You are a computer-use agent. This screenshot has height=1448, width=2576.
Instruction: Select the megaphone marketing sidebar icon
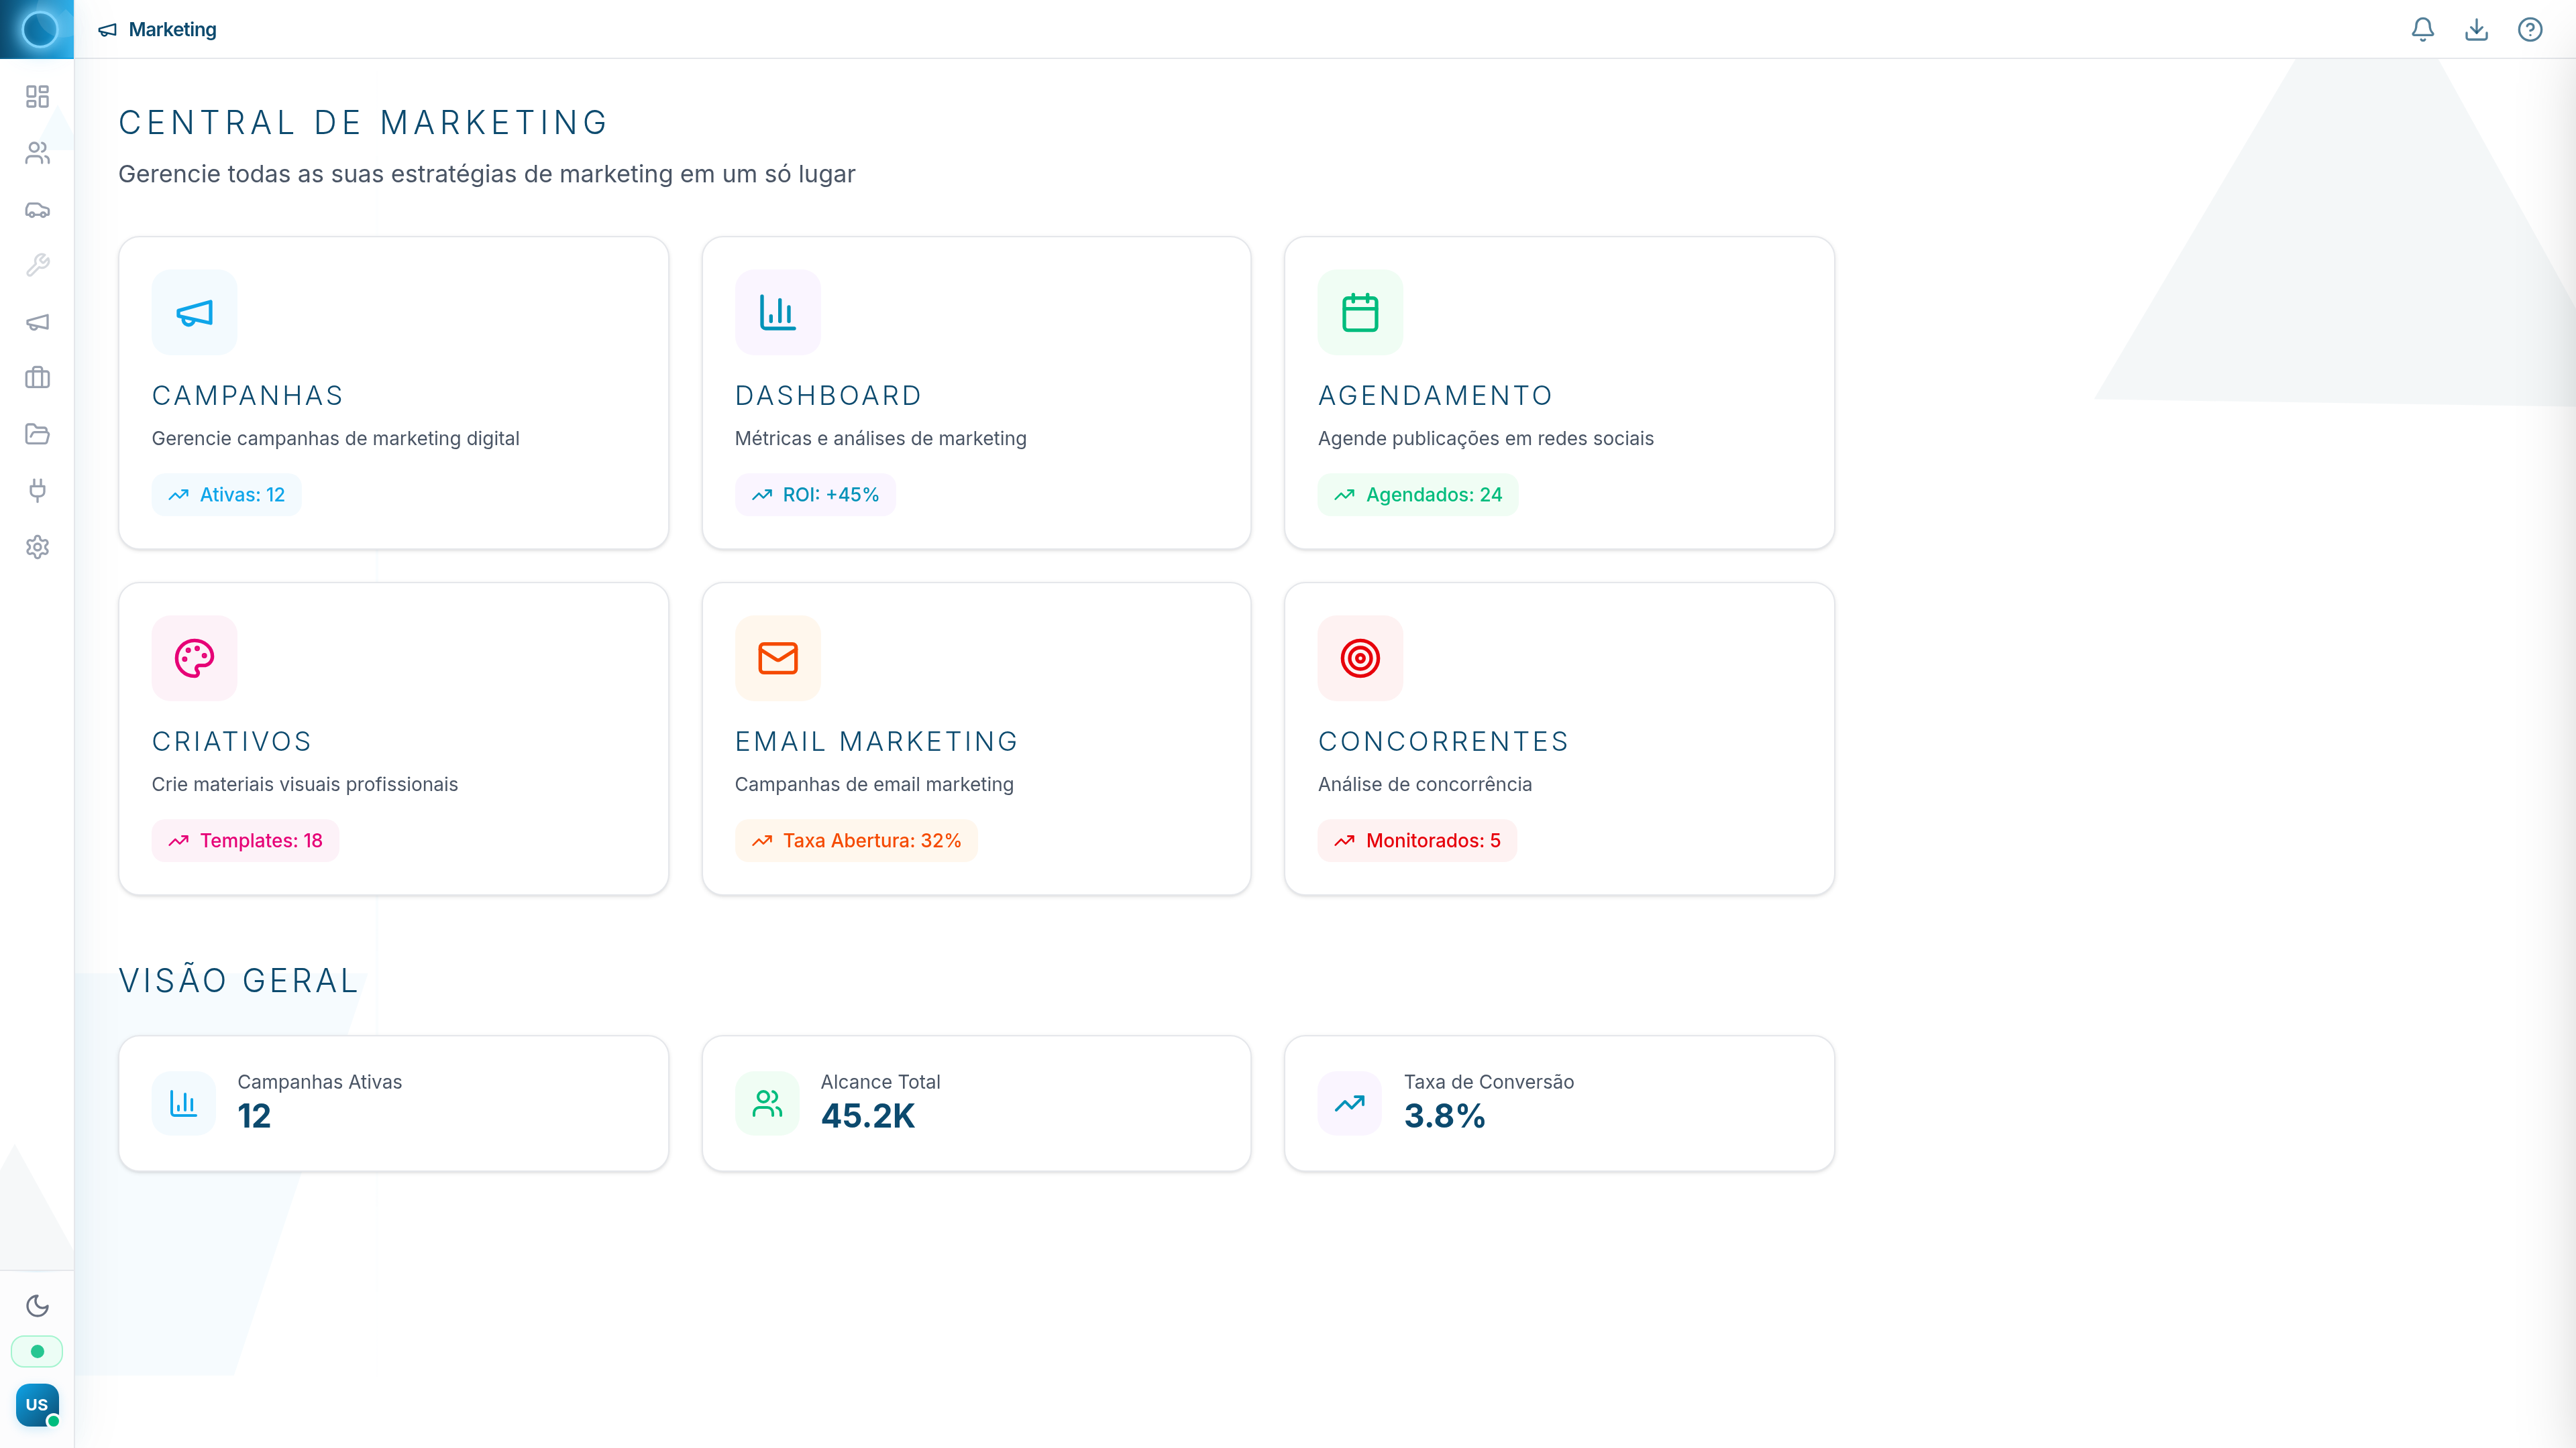coord(37,322)
